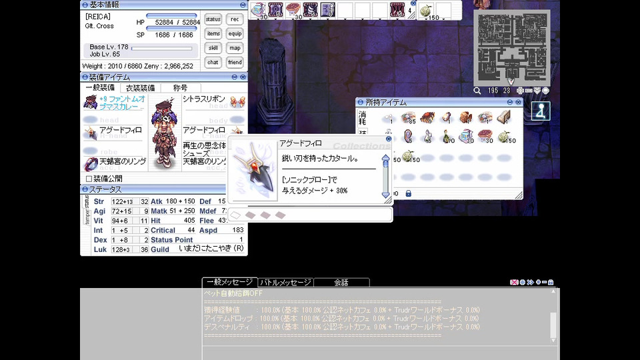Switch to the 衣装装備 tab
Viewport: 640px width, 360px height.
click(140, 88)
